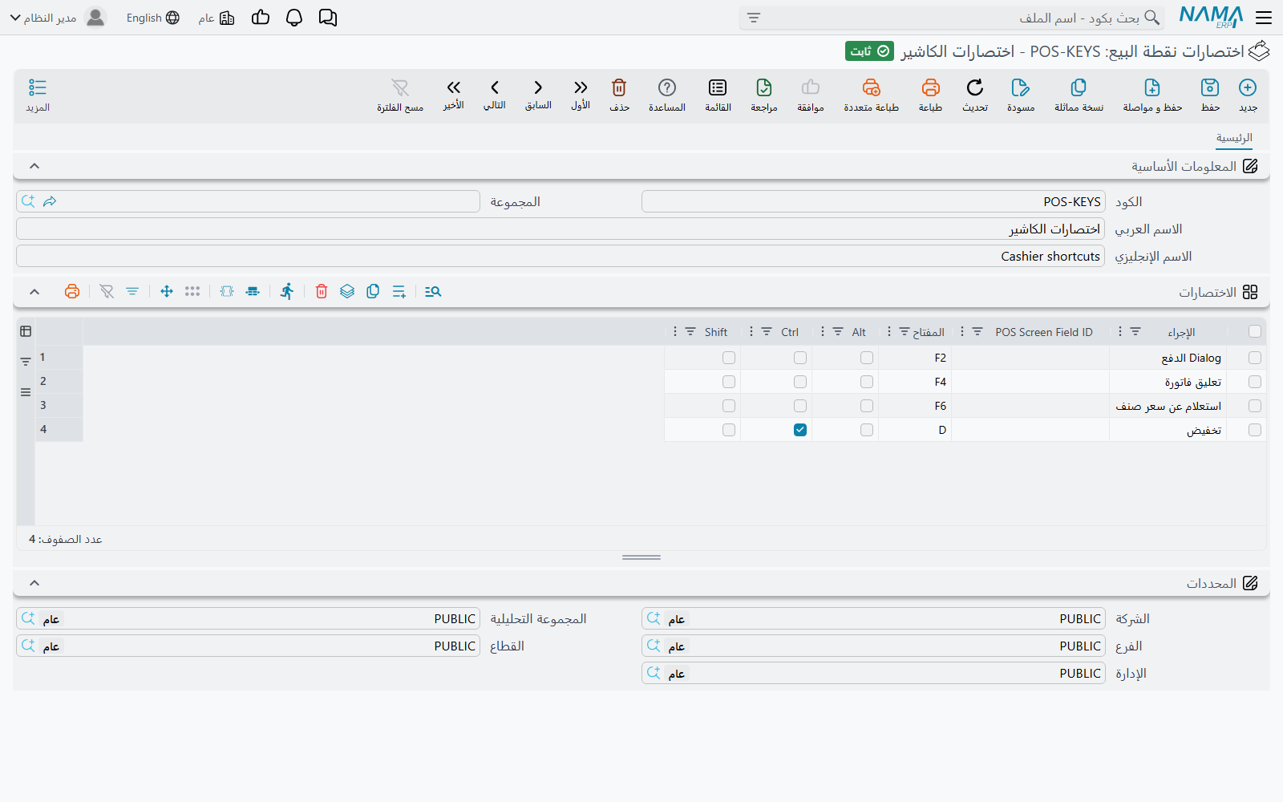Collapse the المحددات section
This screenshot has width=1283, height=802.
pos(34,583)
